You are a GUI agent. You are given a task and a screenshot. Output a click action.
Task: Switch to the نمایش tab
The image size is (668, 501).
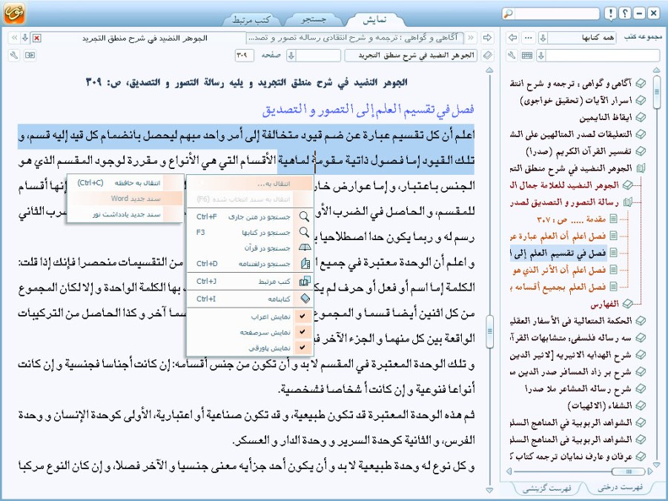point(374,19)
